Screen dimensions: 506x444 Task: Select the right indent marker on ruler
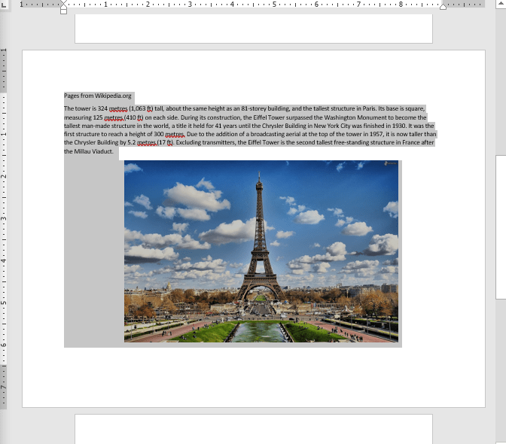tap(443, 7)
